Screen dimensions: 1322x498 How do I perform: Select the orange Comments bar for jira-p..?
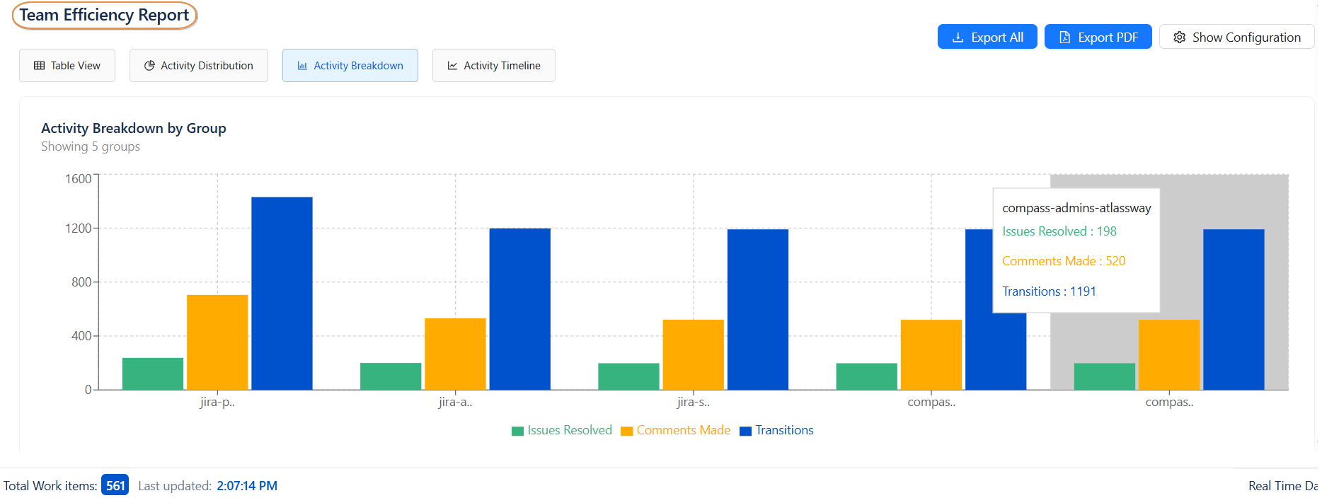(217, 342)
